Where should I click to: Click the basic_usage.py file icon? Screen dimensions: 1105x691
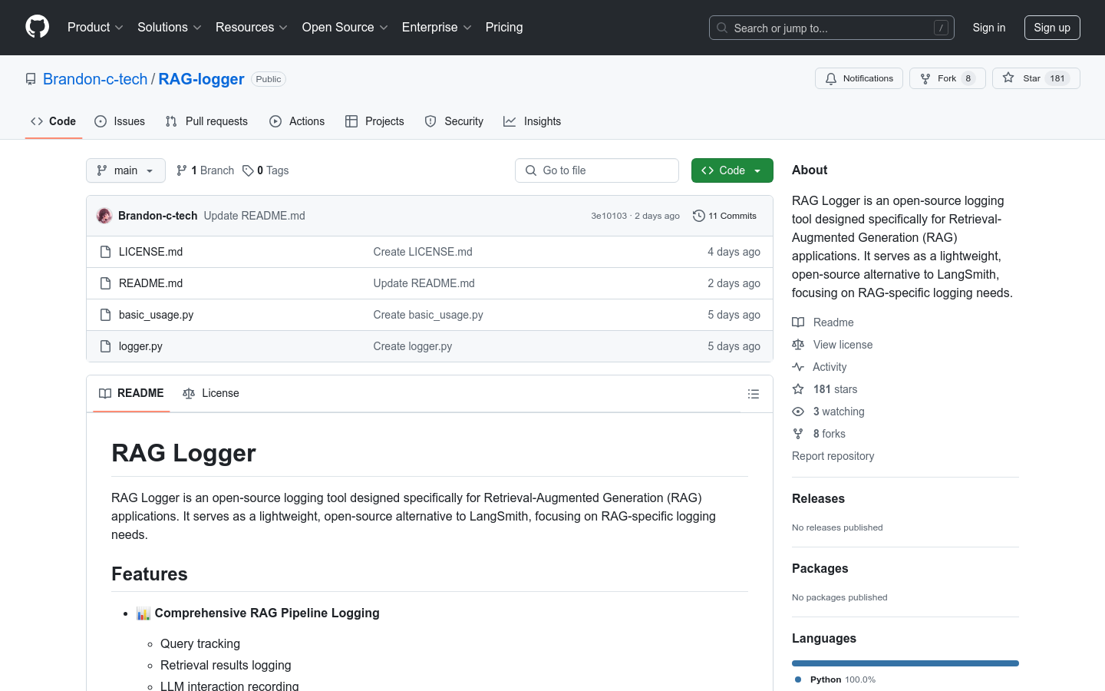tap(106, 315)
